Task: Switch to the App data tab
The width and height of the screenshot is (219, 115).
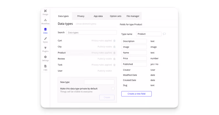Action: coord(98,16)
